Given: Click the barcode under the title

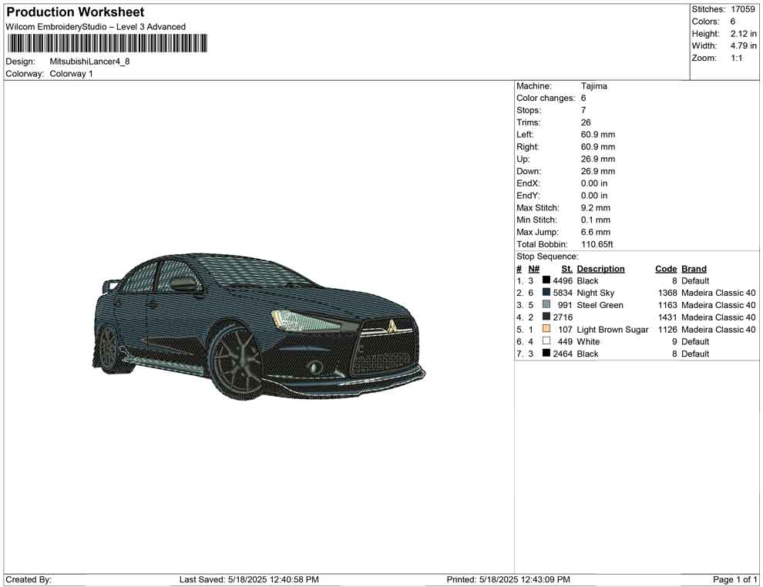Looking at the screenshot, I should pyautogui.click(x=107, y=43).
